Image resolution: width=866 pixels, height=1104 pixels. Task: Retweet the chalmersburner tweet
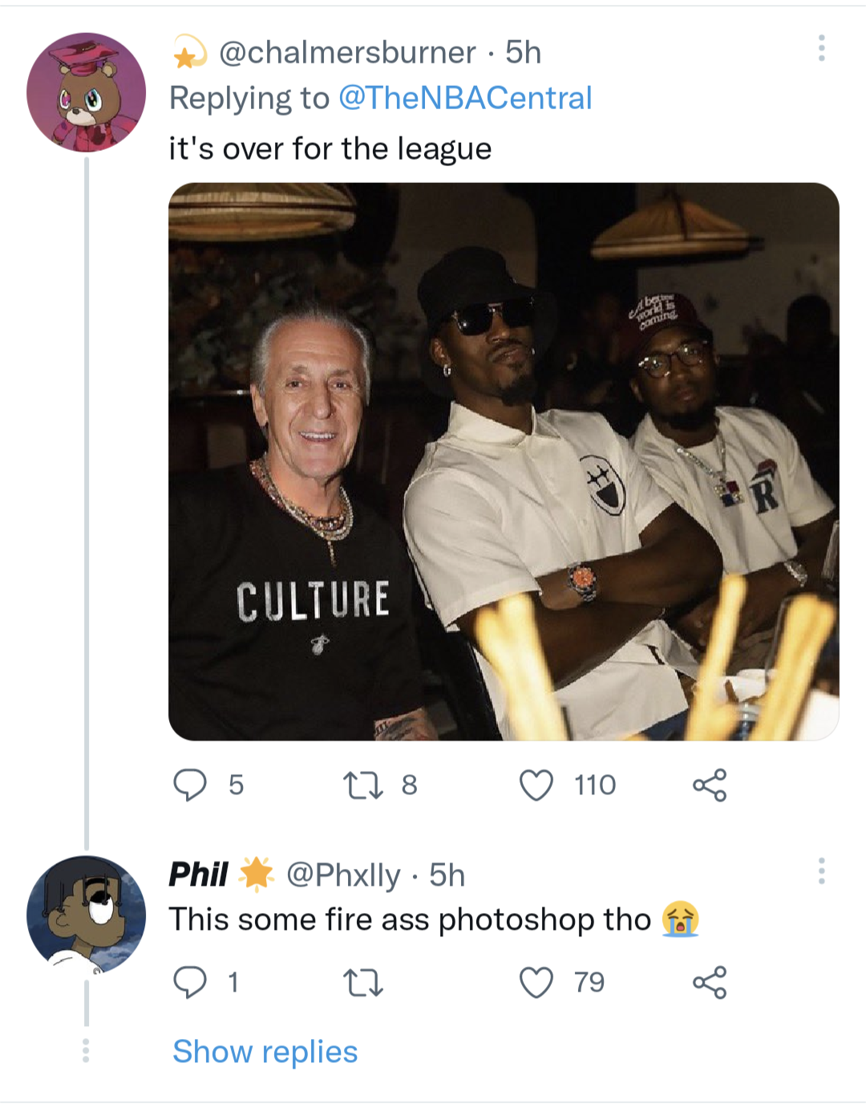(362, 785)
